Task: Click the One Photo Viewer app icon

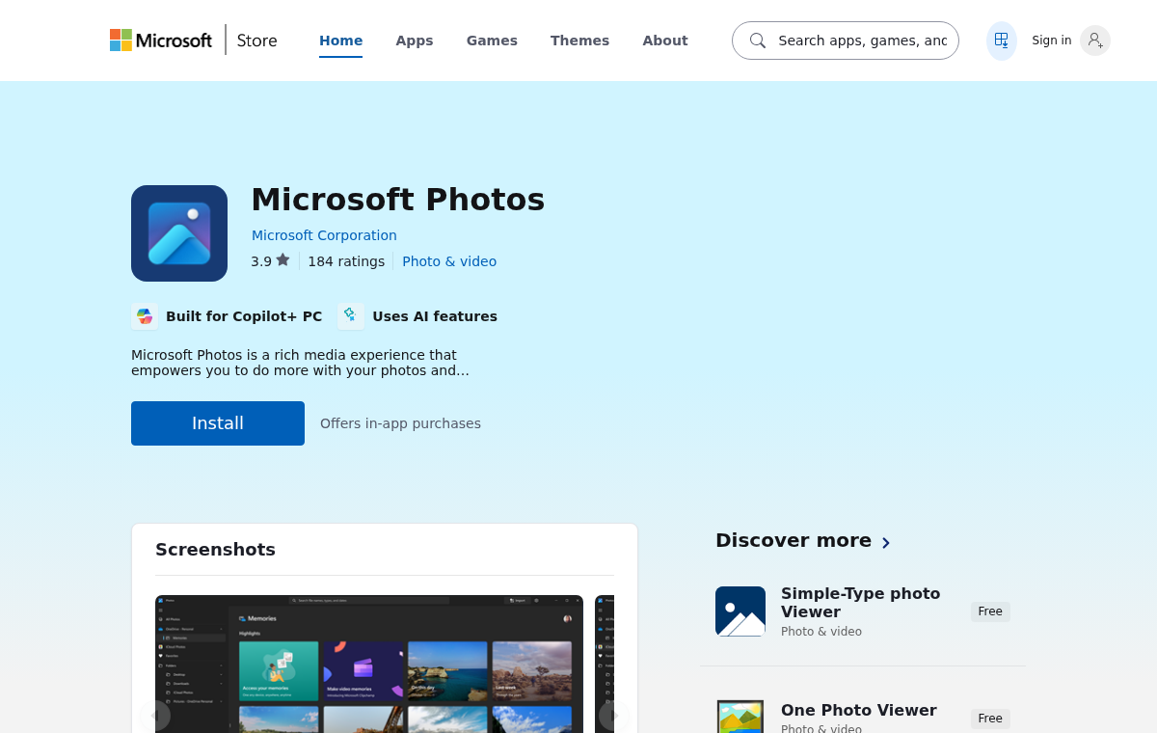Action: (x=740, y=717)
